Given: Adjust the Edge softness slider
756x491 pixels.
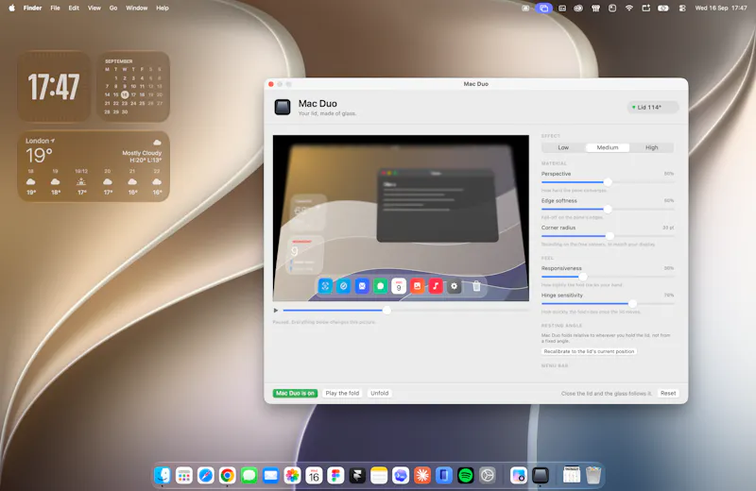Looking at the screenshot, I should [608, 209].
